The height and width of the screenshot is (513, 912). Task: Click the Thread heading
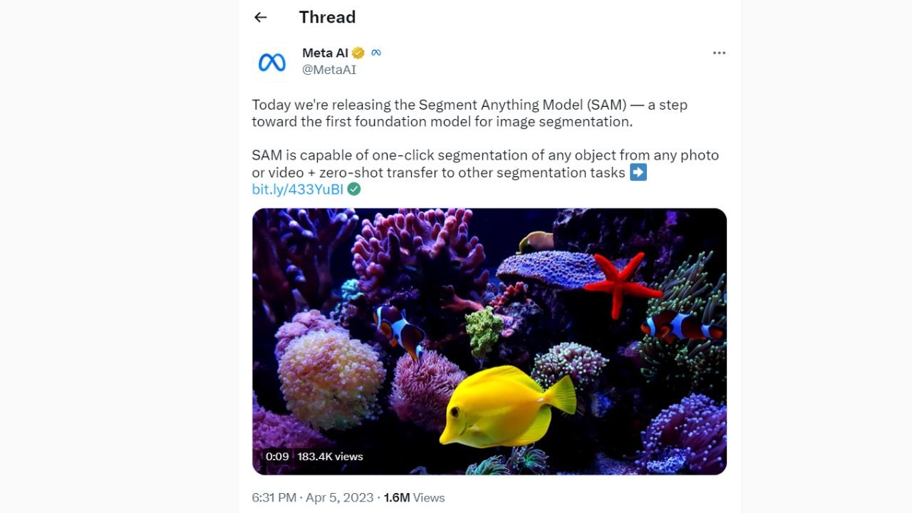(x=327, y=17)
